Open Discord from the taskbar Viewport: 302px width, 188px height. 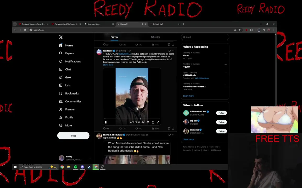(x=82, y=167)
